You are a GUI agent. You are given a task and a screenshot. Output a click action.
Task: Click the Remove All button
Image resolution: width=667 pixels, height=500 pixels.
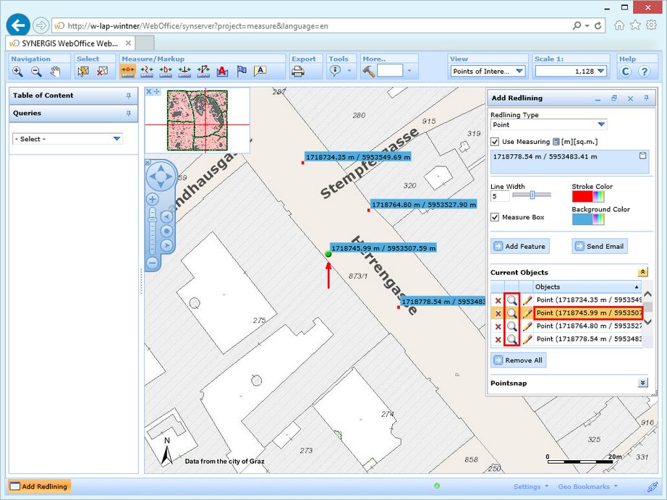coord(519,360)
